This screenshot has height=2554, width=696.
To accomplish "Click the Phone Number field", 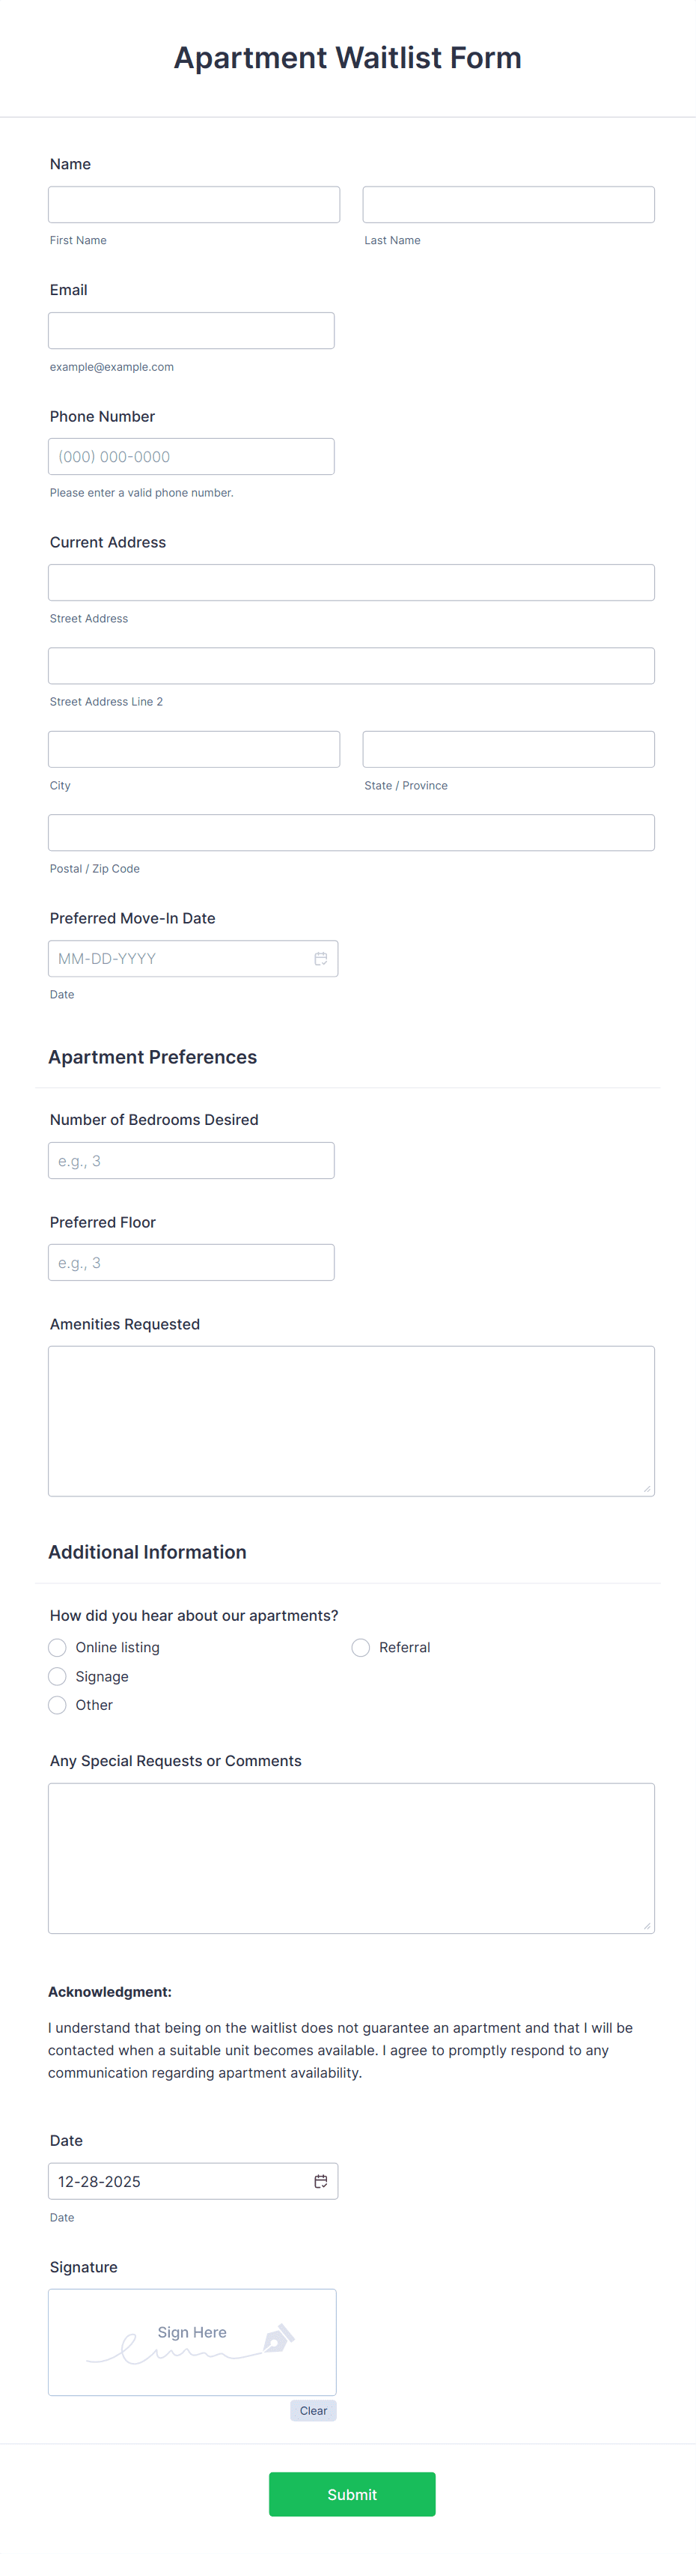I will point(191,456).
